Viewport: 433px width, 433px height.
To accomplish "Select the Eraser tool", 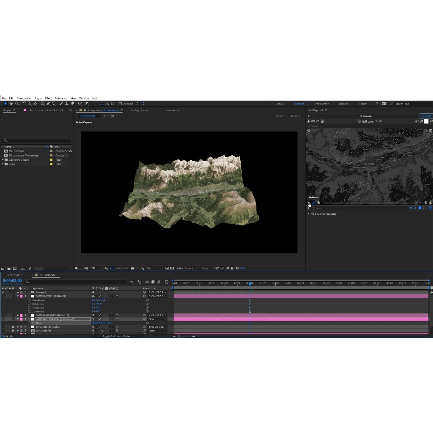I will (x=72, y=104).
